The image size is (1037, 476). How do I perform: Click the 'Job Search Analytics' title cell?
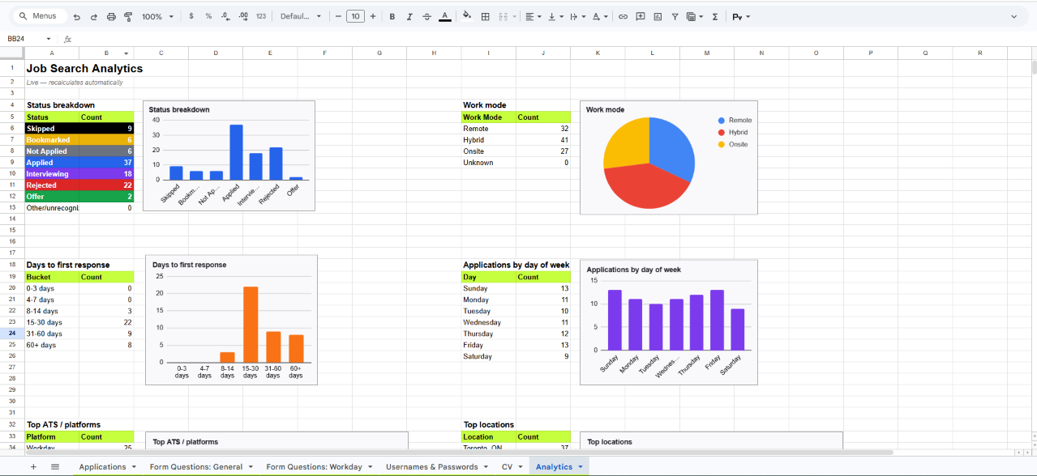pyautogui.click(x=84, y=69)
